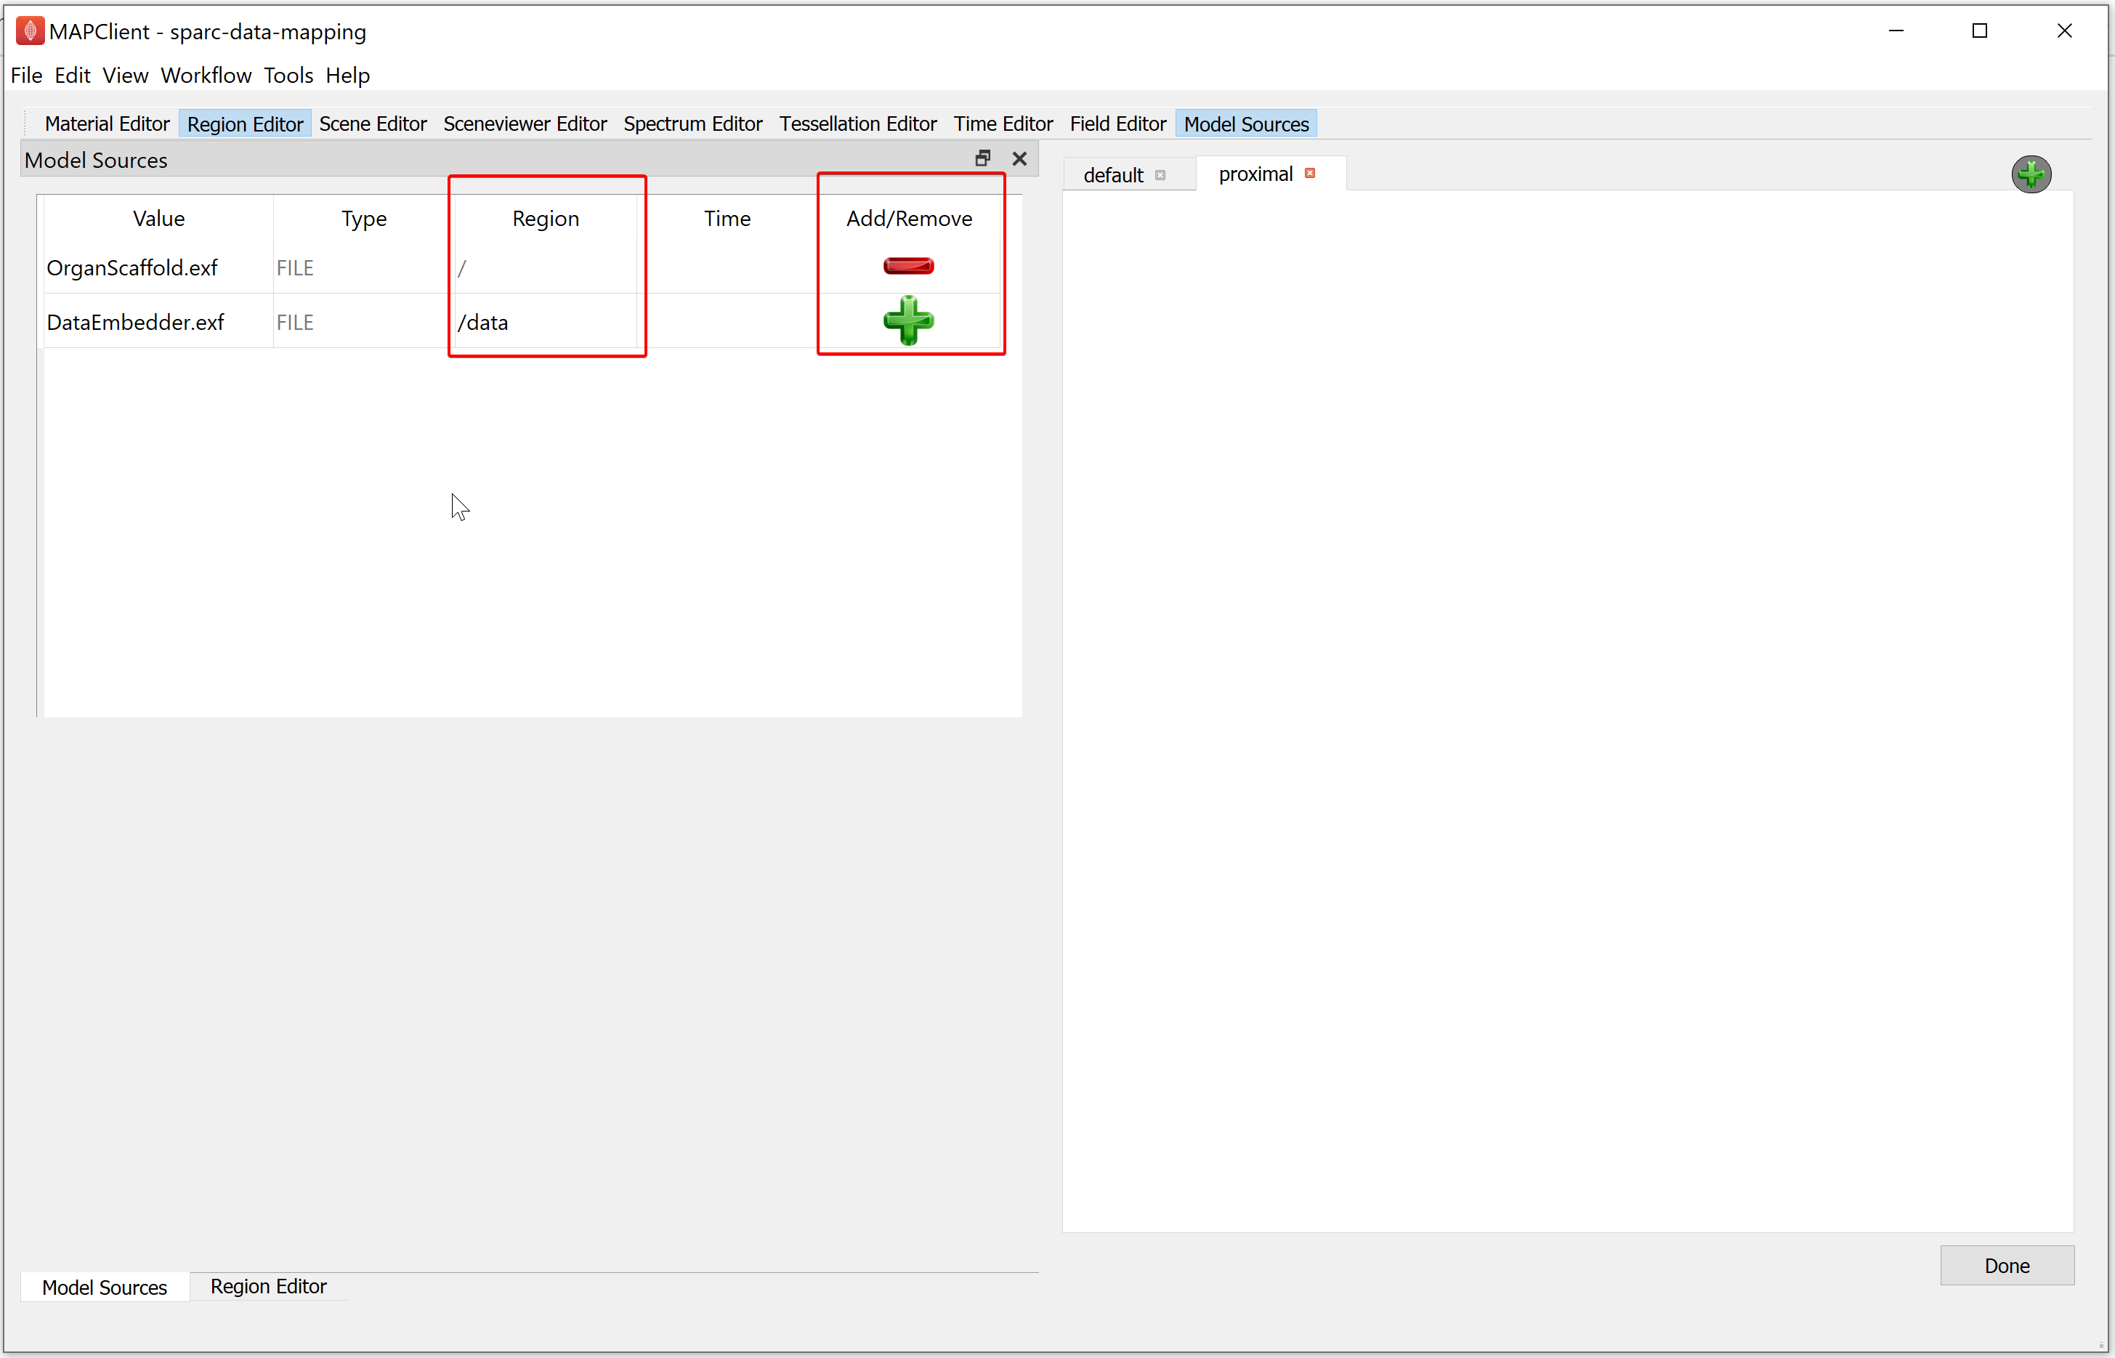The height and width of the screenshot is (1358, 2115).
Task: Close the default tab with its grey x
Action: (x=1160, y=174)
